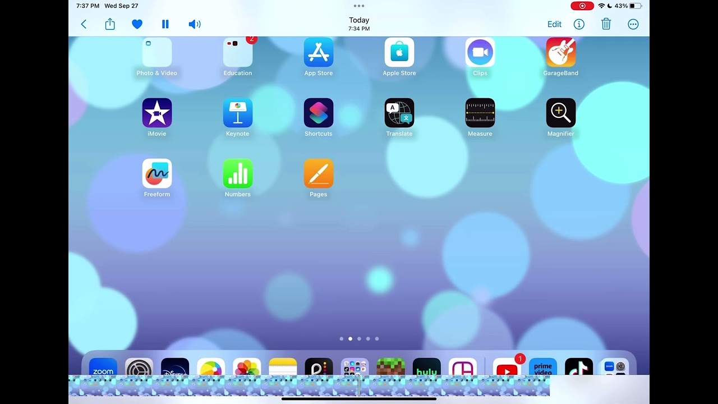The height and width of the screenshot is (404, 718).
Task: Launch the Pages app
Action: 319,173
